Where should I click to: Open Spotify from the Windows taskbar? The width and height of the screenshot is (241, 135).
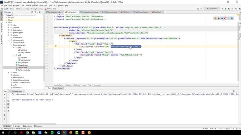coord(52,132)
